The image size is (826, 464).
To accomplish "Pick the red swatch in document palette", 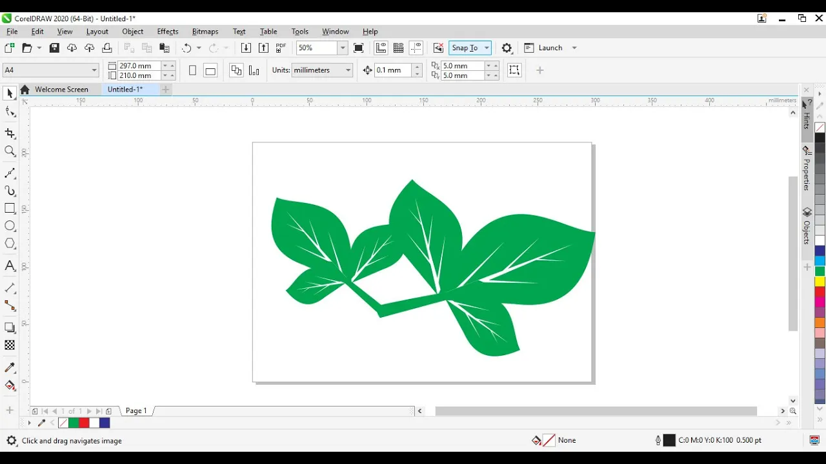I will (x=84, y=423).
